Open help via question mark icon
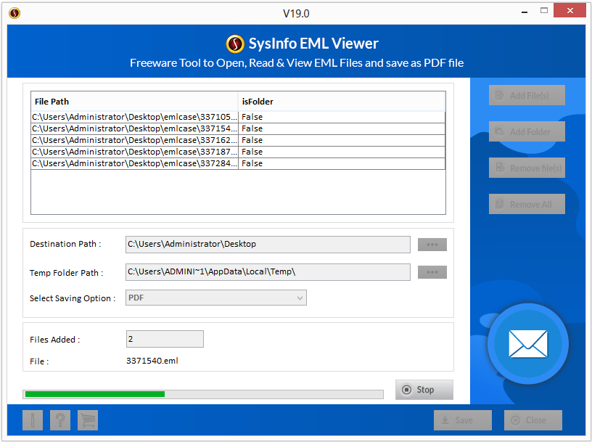This screenshot has width=592, height=442. pos(60,420)
